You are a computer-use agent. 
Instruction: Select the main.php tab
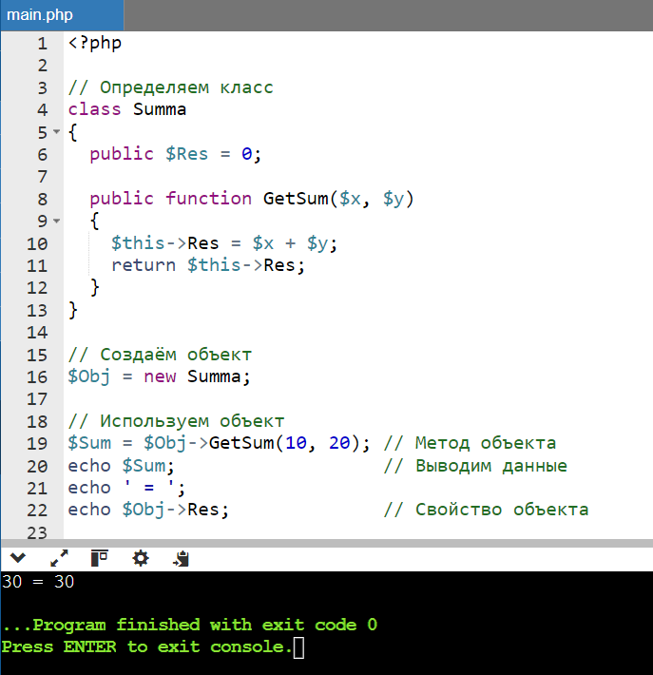[x=62, y=15]
